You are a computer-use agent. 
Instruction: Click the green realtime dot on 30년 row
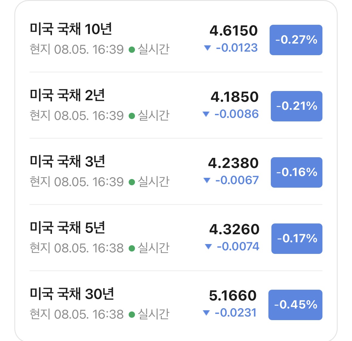[132, 314]
